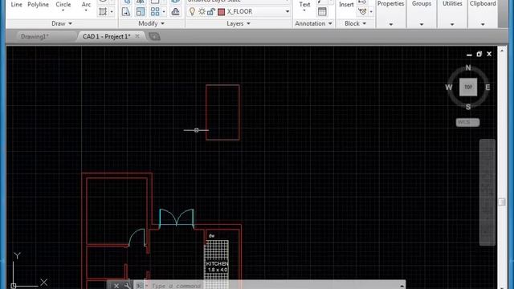The image size is (514, 289).
Task: Toggle layer on/off lightbulb icon
Action: click(192, 12)
